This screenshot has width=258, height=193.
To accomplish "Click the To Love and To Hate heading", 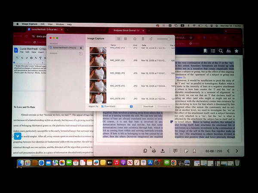I will point(25,107).
